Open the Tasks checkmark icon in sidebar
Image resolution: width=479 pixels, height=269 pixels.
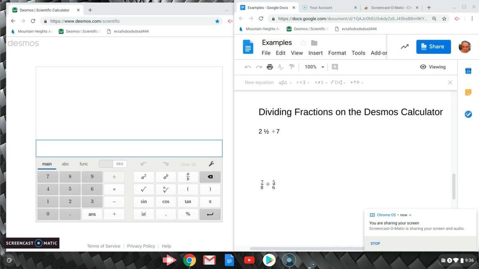point(468,115)
